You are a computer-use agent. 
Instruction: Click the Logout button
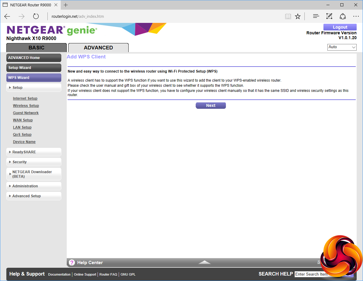tap(340, 27)
